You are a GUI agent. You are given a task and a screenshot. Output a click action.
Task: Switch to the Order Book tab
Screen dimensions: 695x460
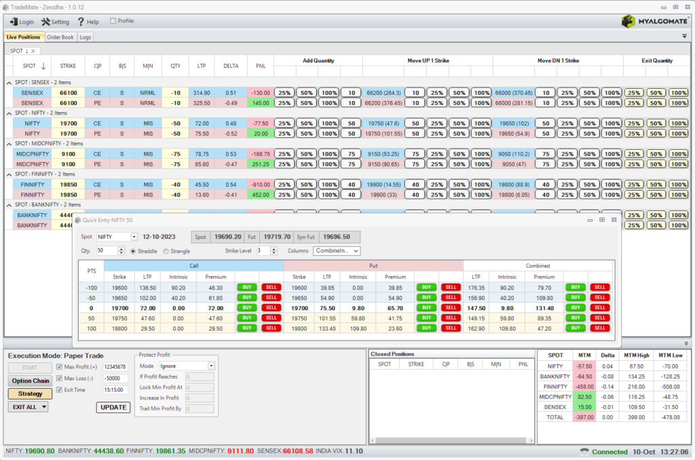coord(60,37)
